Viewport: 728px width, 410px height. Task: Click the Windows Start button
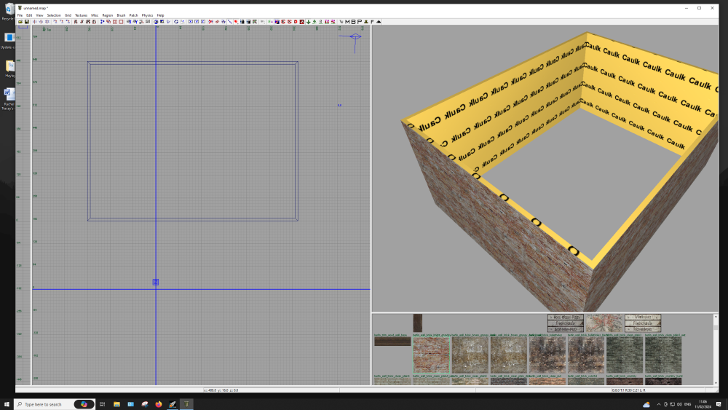7,404
